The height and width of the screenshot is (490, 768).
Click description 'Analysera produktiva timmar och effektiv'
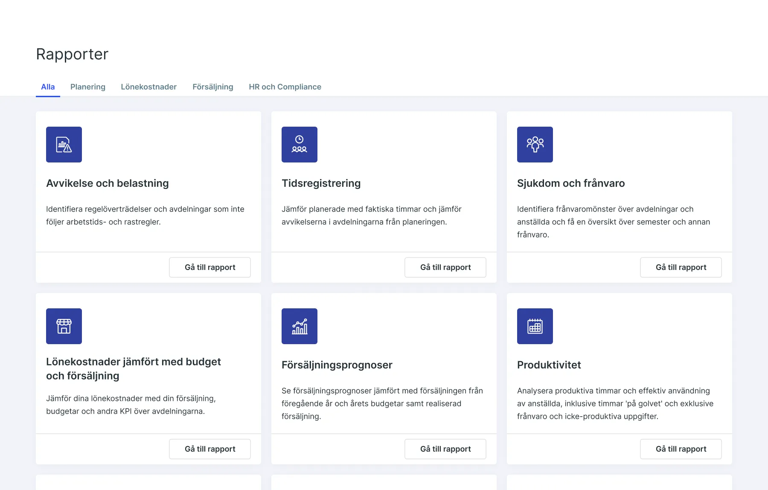coord(615,403)
